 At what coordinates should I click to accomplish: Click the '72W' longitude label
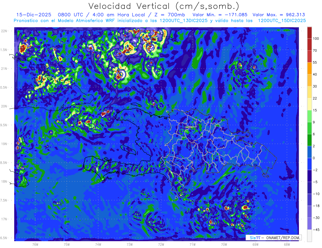pyautogui.click(x=161, y=245)
